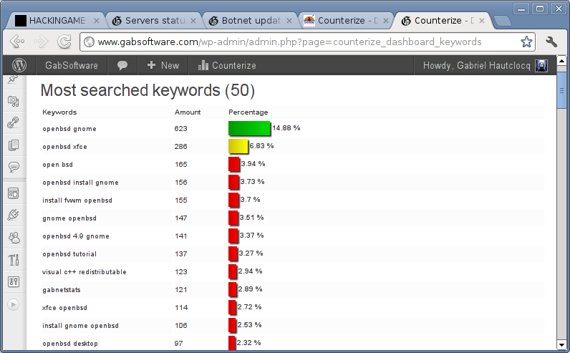Image resolution: width=570 pixels, height=353 pixels.
Task: Open Appearance in the admin sidebar
Action: click(13, 192)
